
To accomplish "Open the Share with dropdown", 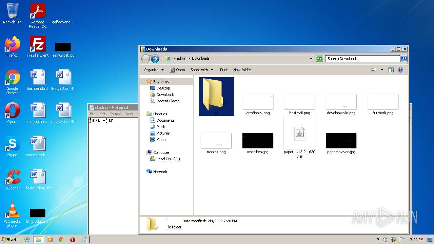I will pos(202,70).
